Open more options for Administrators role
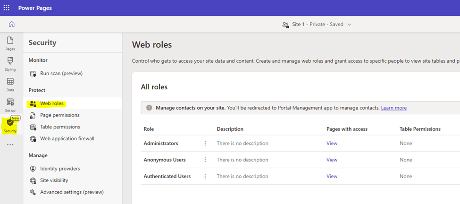Image resolution: width=460 pixels, height=204 pixels. (x=205, y=144)
